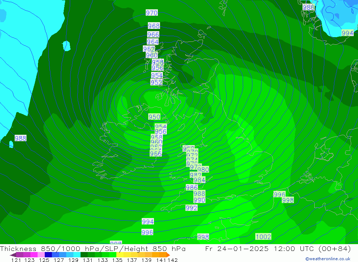This screenshot has height=262, width=358.
Task: Open the weatheronline.co.uk copyright link
Action: point(328,259)
